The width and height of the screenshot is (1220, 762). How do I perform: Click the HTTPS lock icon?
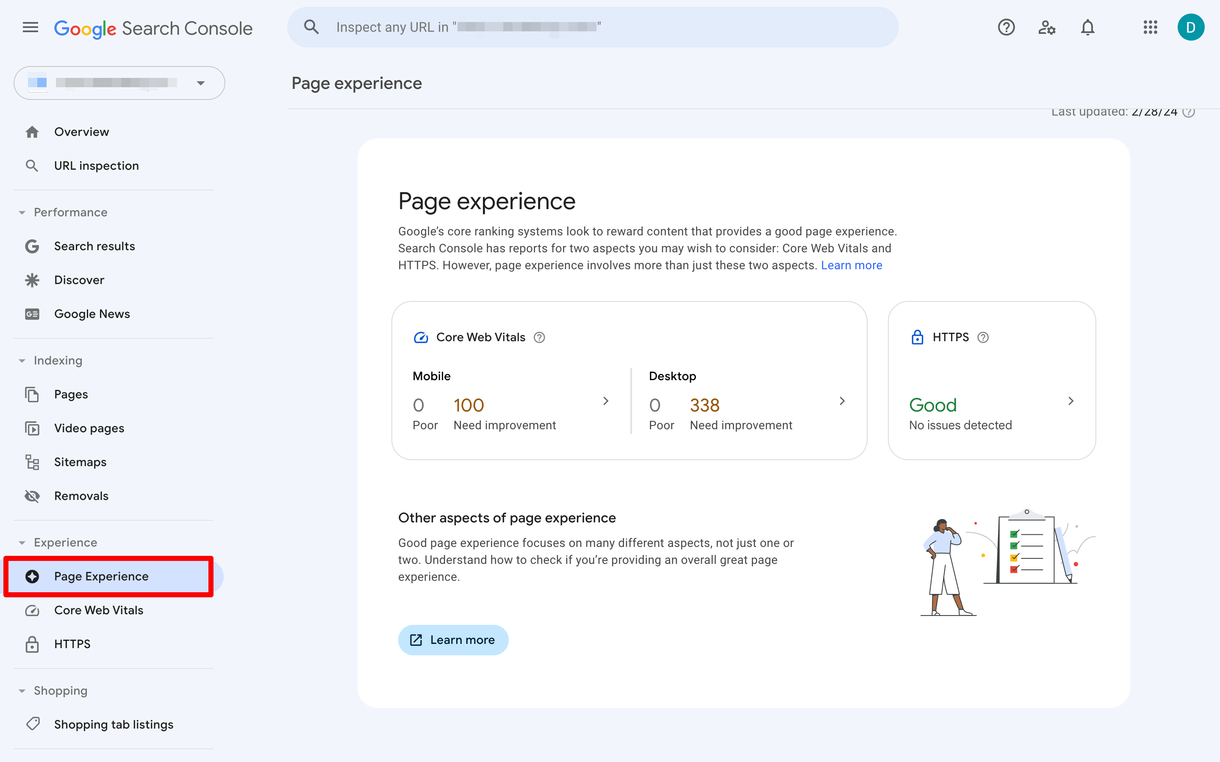918,337
